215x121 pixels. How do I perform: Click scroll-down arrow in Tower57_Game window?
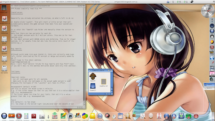[112, 91]
